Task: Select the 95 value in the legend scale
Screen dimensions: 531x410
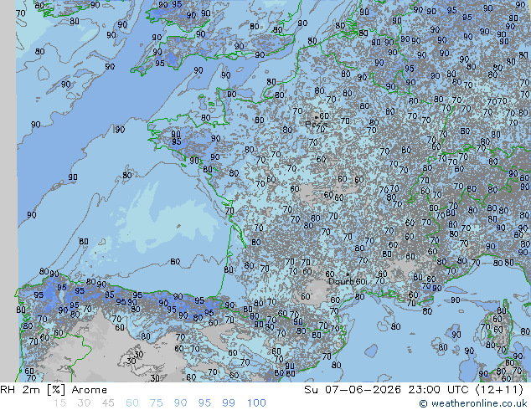Action: [204, 403]
